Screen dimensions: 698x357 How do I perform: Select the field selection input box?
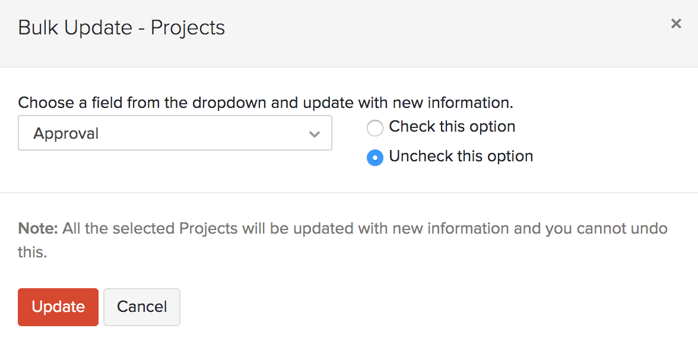(175, 133)
